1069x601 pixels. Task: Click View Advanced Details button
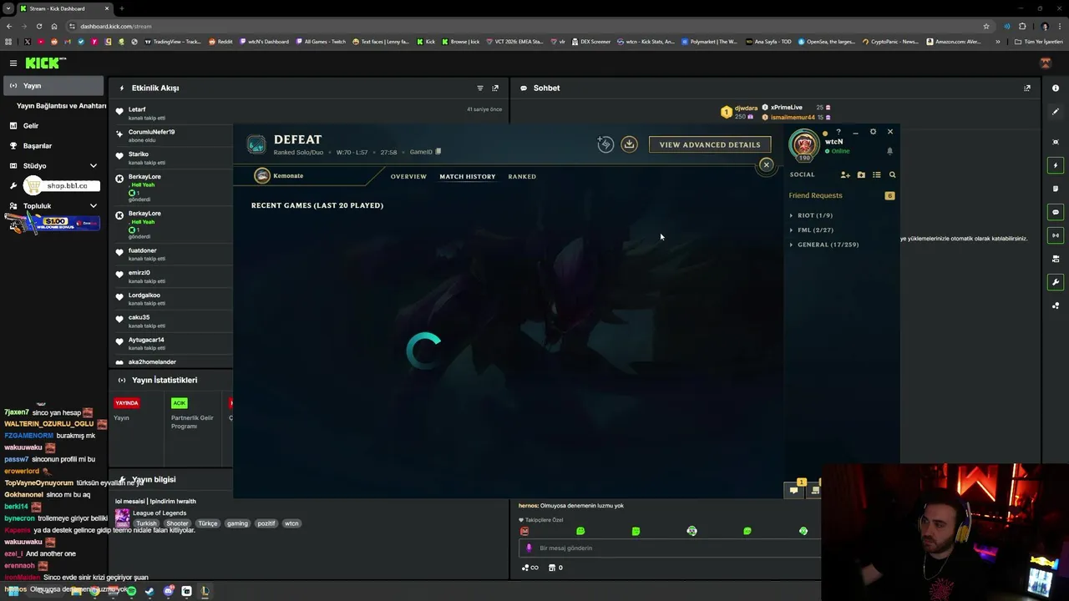[710, 144]
